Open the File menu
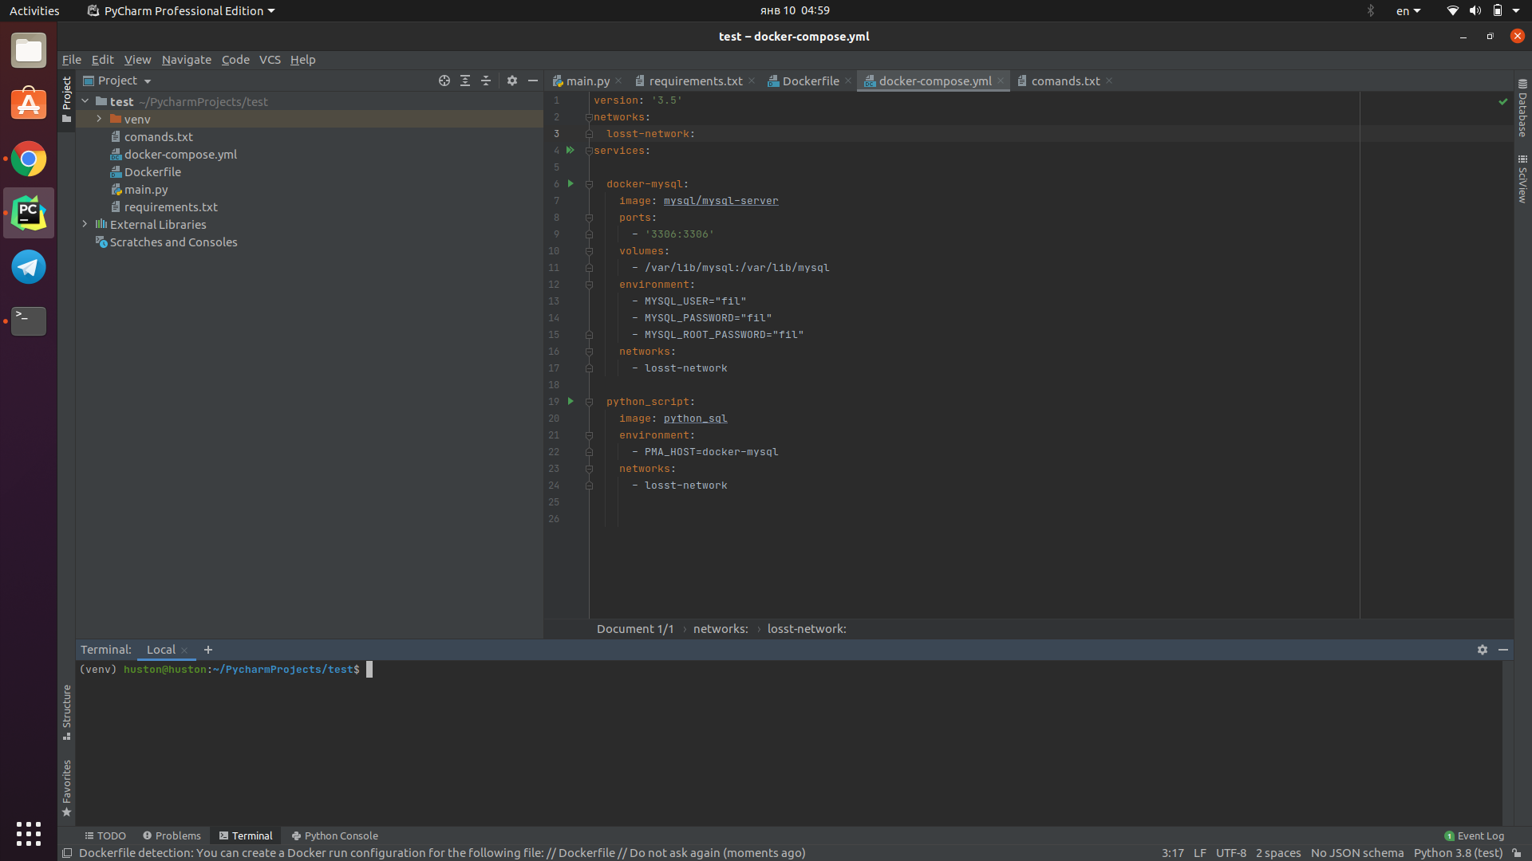The image size is (1532, 861). point(72,59)
